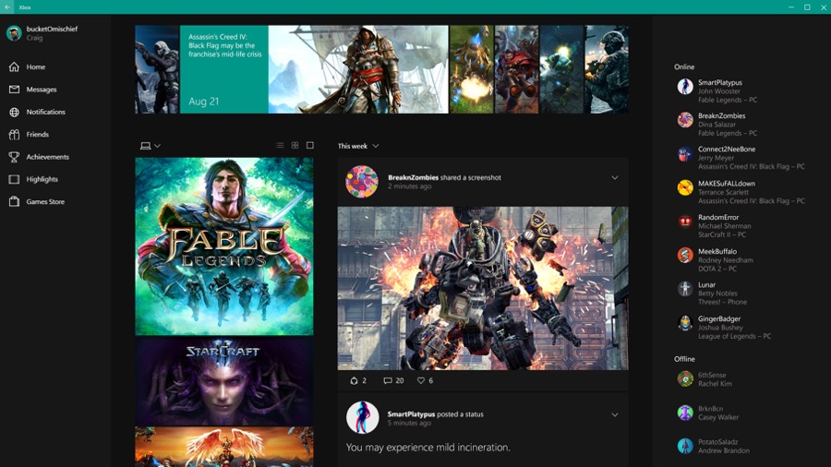
Task: Click bucketOmischief username in sidebar
Action: tap(52, 30)
